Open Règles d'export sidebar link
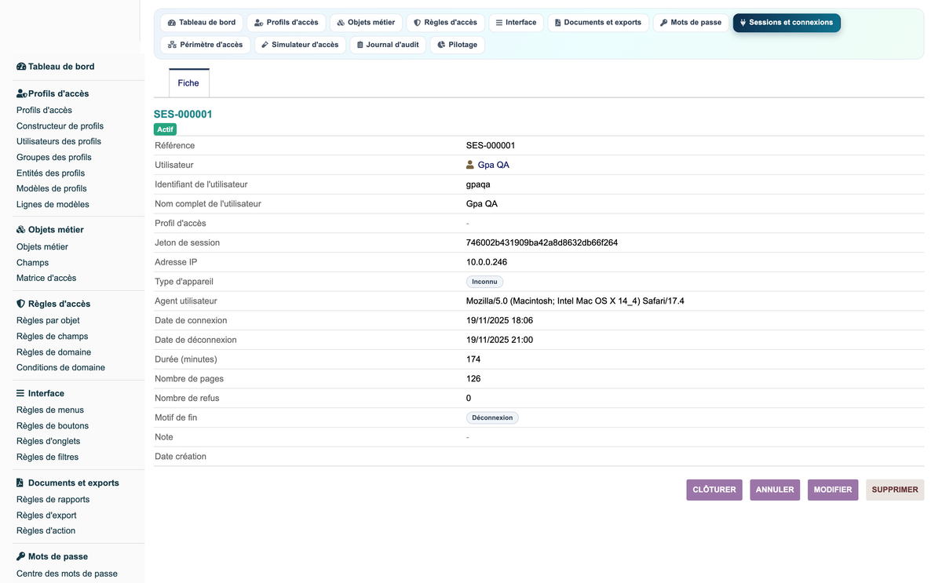Image resolution: width=942 pixels, height=583 pixels. [46, 515]
